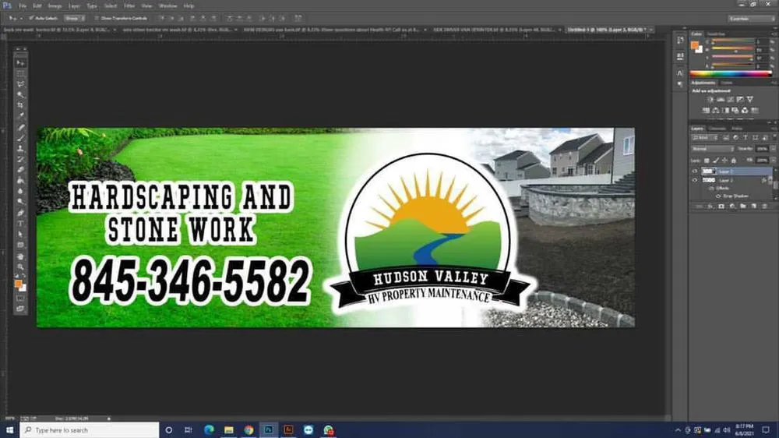Screen dimensions: 779x438
Task: Select the Eyedropper tool
Action: [20, 116]
